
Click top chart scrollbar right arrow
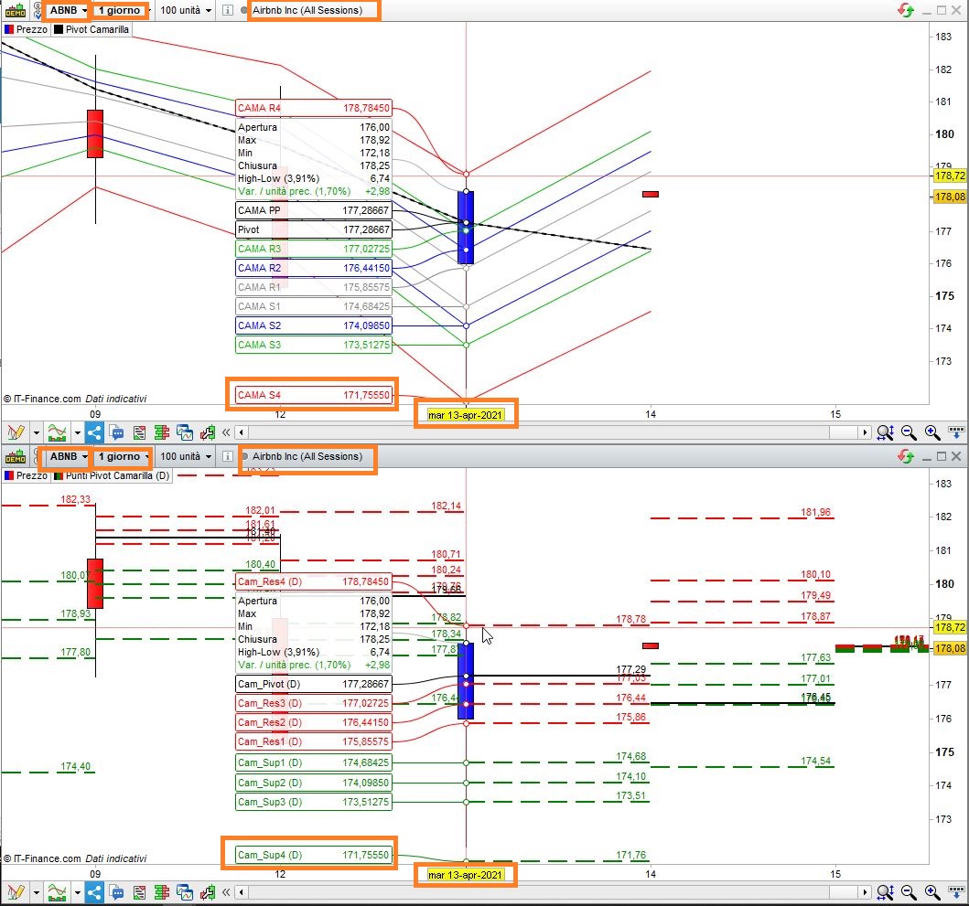click(865, 432)
